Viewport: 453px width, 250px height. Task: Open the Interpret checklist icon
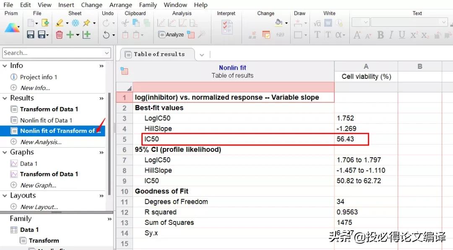(227, 27)
